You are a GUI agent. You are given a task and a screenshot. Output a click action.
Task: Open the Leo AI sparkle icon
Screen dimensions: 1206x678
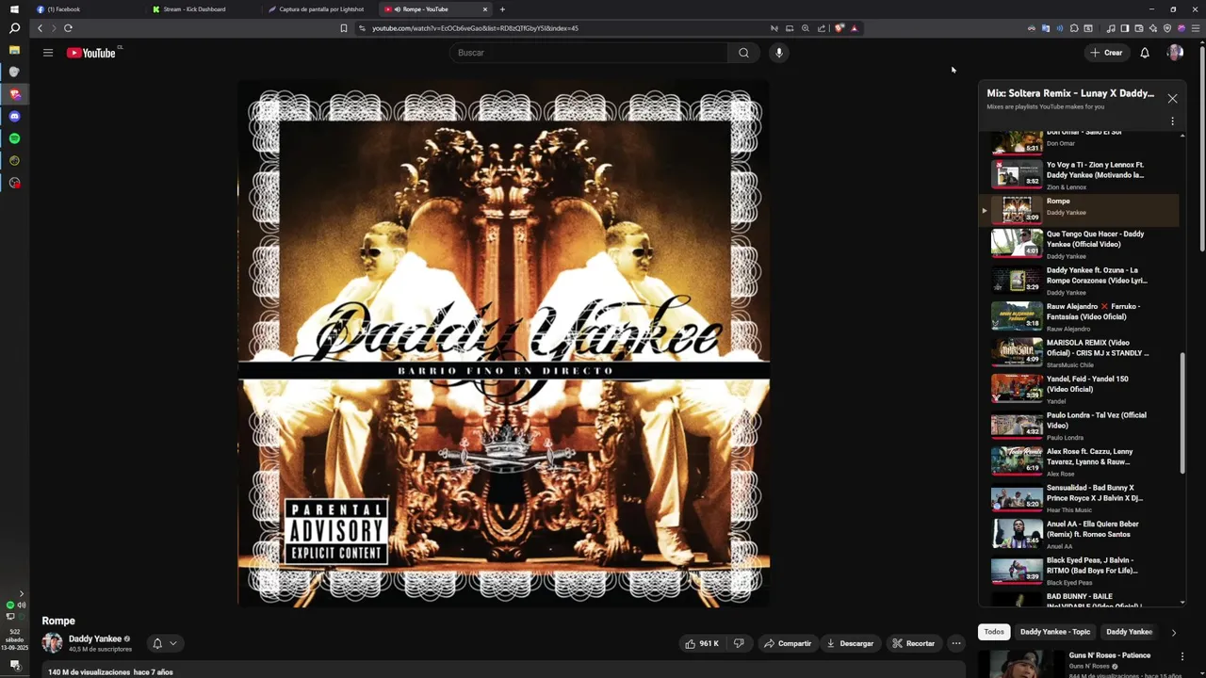click(x=1152, y=28)
